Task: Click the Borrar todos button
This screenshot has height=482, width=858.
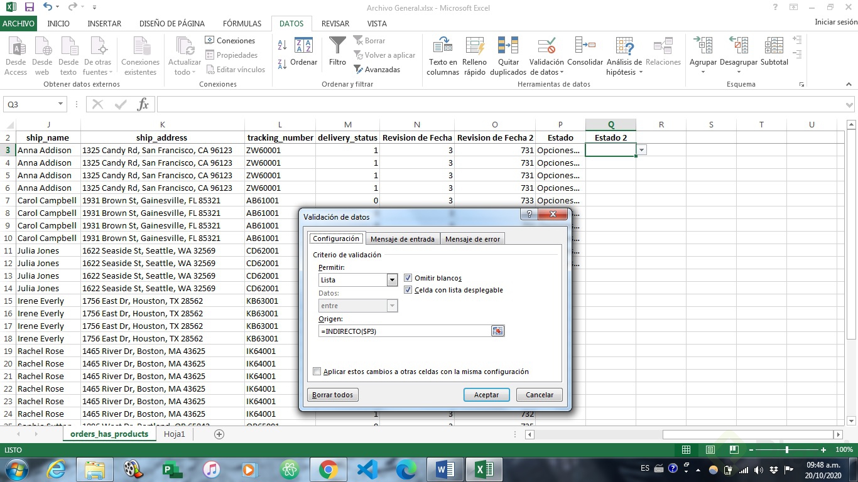Action: coord(333,395)
